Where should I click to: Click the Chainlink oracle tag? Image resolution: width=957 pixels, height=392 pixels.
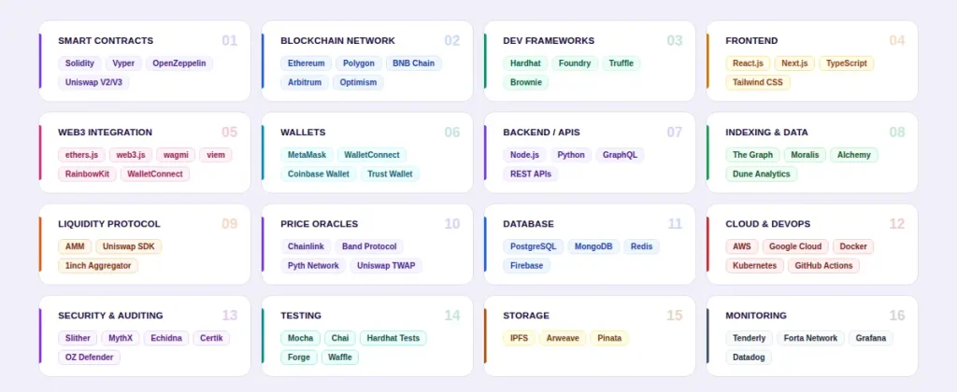(306, 246)
